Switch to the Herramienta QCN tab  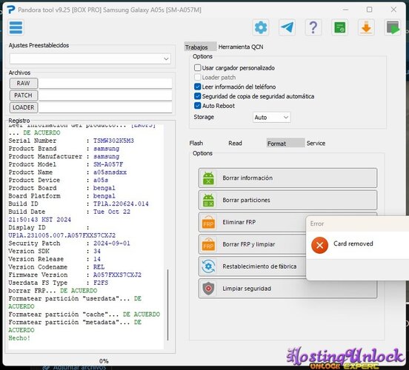pyautogui.click(x=241, y=47)
